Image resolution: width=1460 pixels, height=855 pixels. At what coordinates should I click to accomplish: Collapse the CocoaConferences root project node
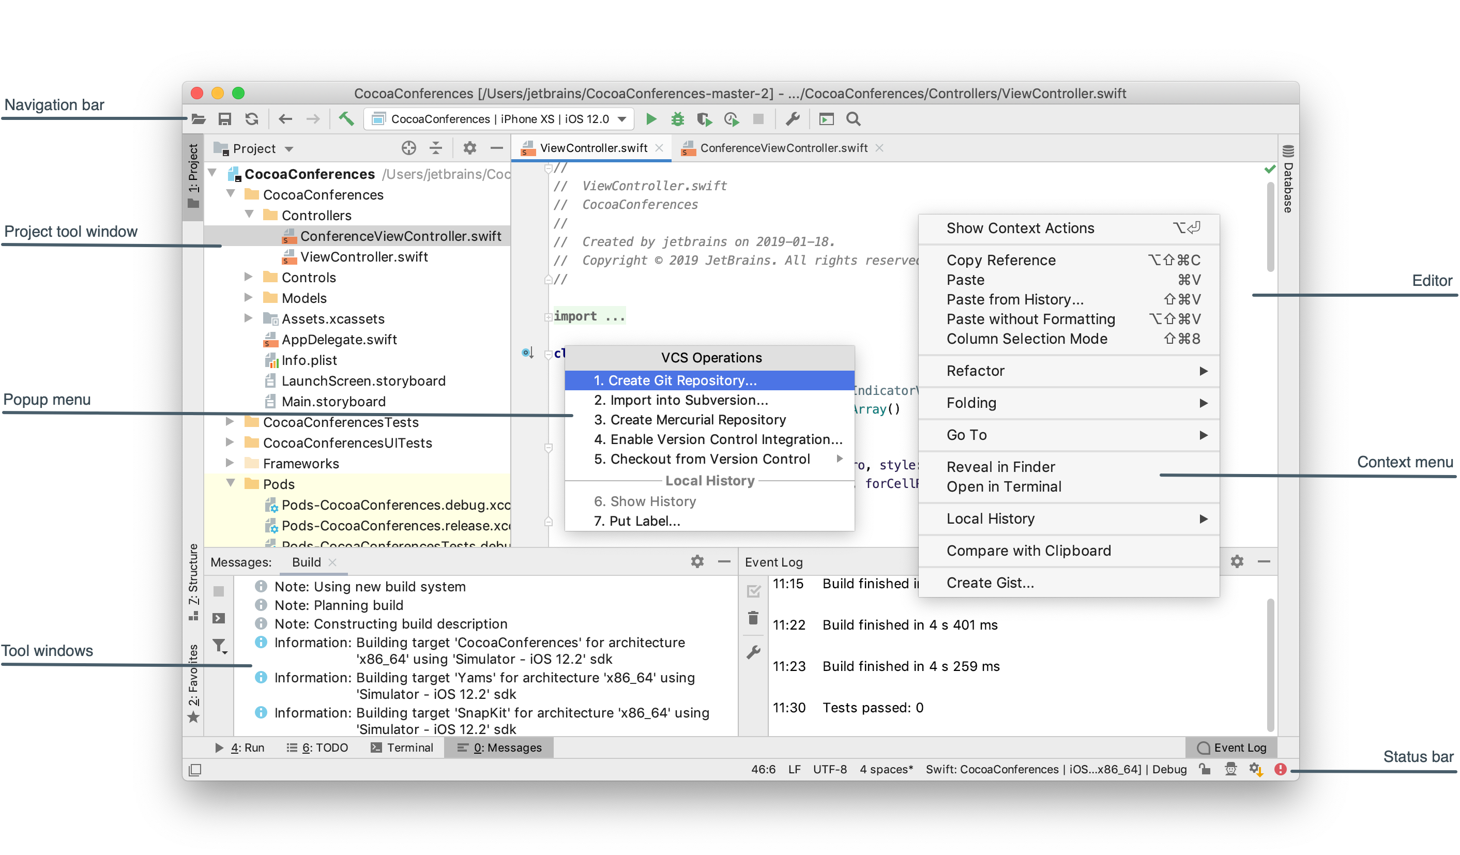click(x=212, y=173)
